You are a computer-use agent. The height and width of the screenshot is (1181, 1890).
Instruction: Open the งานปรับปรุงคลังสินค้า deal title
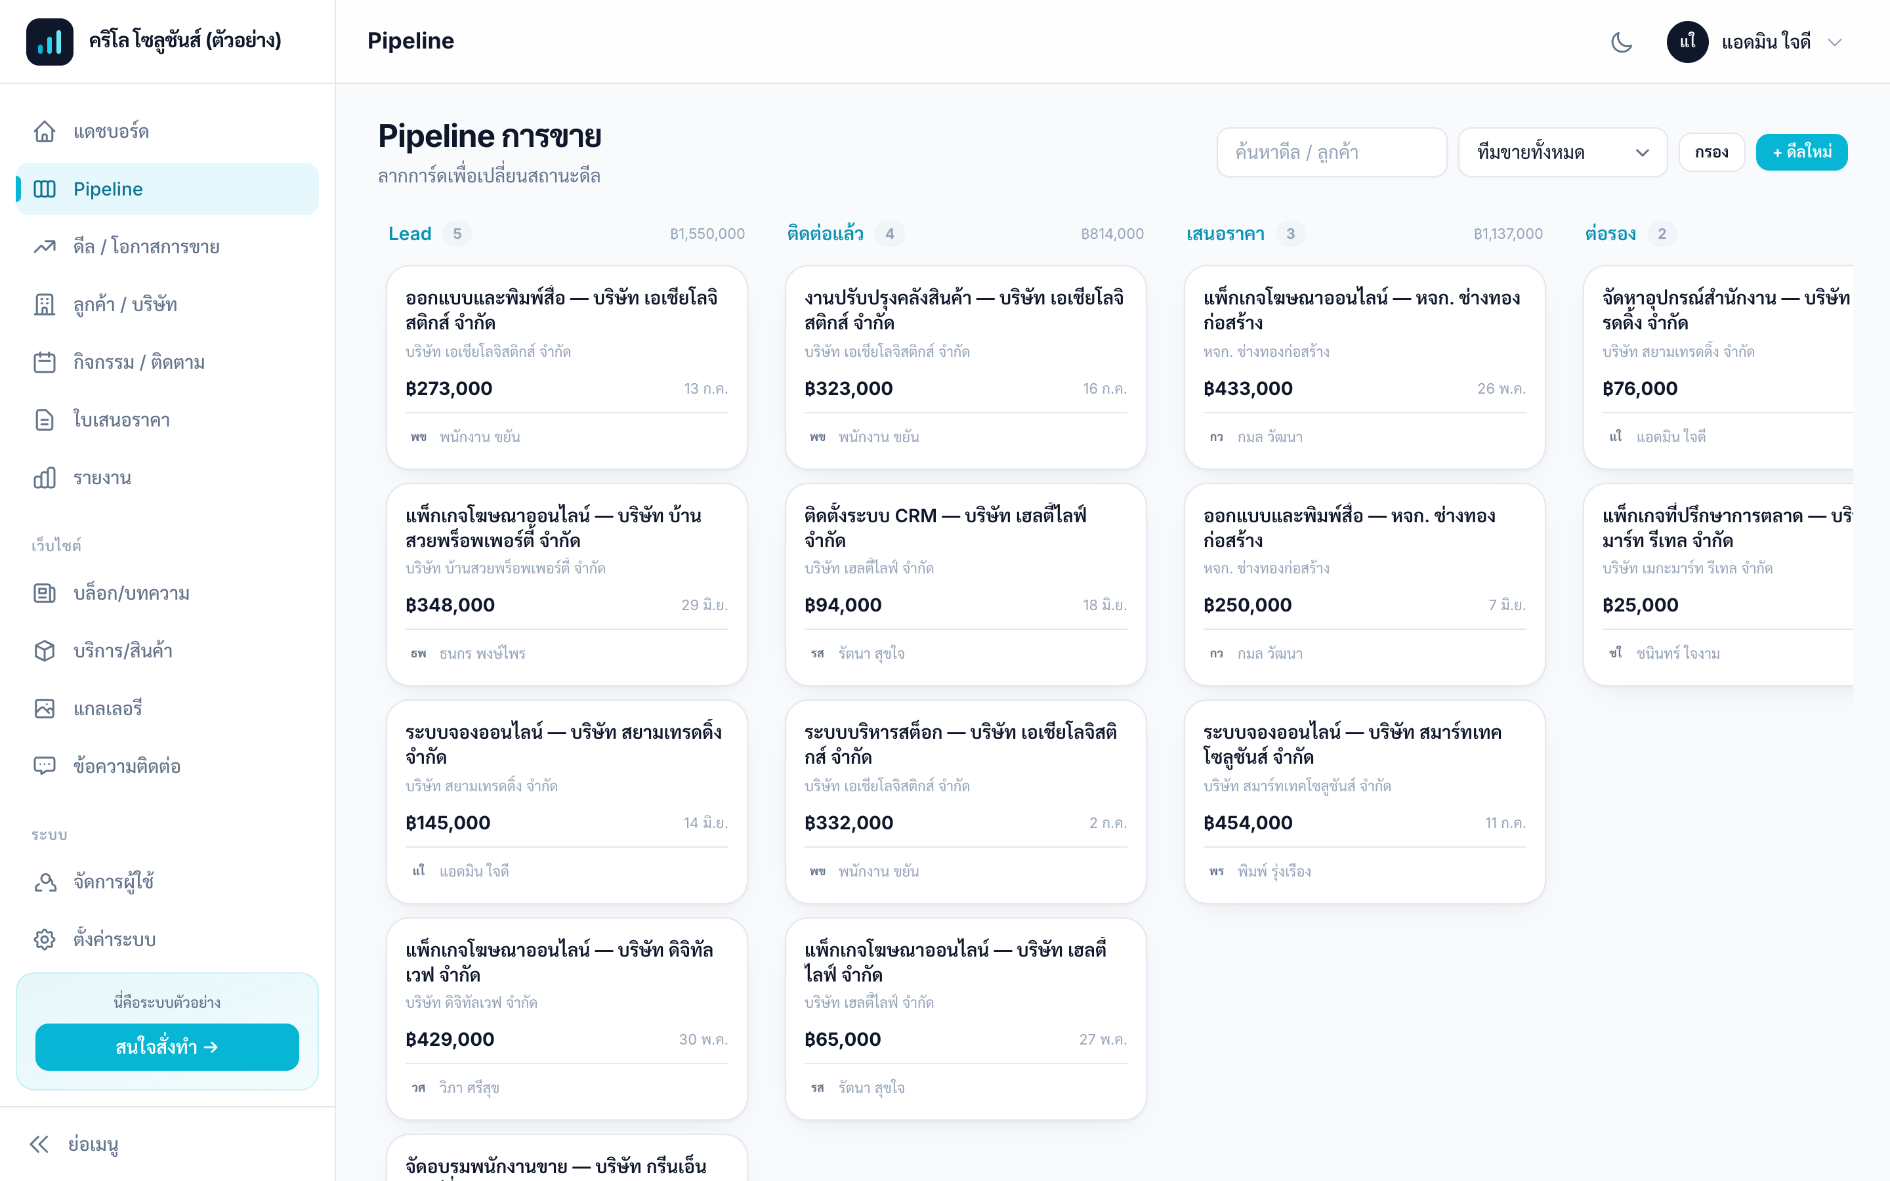964,310
